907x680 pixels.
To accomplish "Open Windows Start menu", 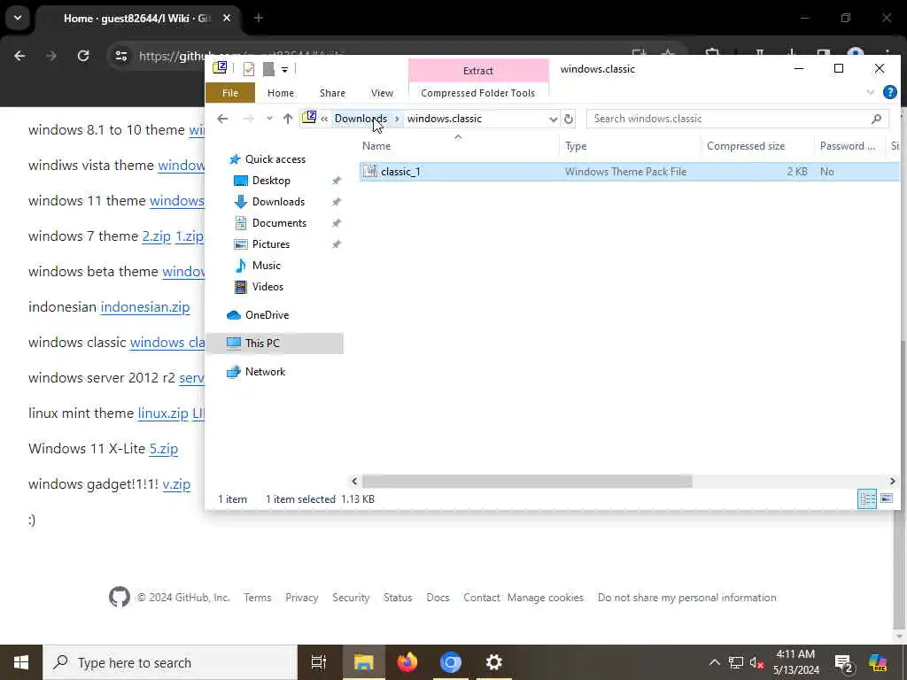I will pos(21,662).
